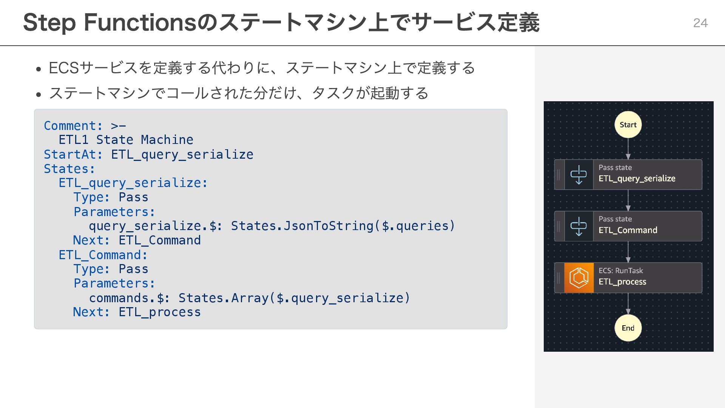Click the orange ECS RunTask icon
This screenshot has width=725, height=408.
pos(578,278)
